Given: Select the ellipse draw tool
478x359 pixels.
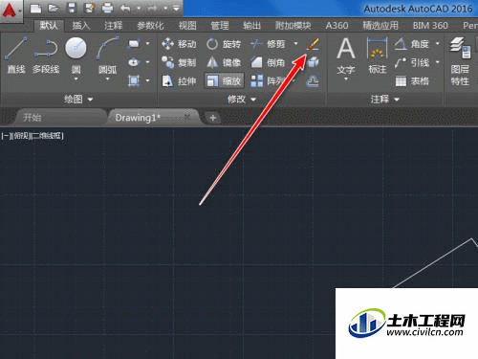Looking at the screenshot, I should (x=134, y=62).
